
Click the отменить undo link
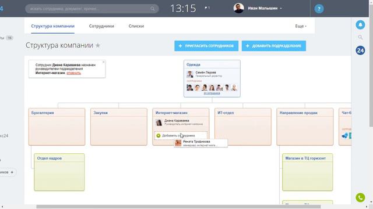pos(74,73)
